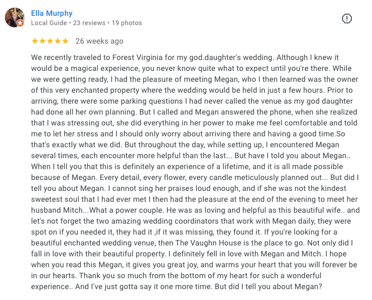Screen dimensions: 372x300
Task: Click the third yellow rating star
Action: pos(50,41)
